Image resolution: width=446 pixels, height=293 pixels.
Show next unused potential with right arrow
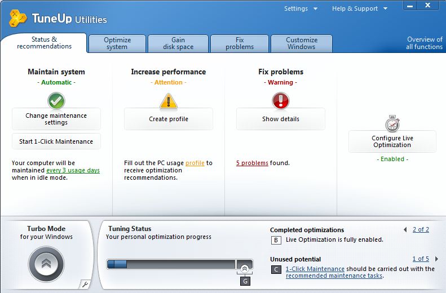tap(436, 259)
